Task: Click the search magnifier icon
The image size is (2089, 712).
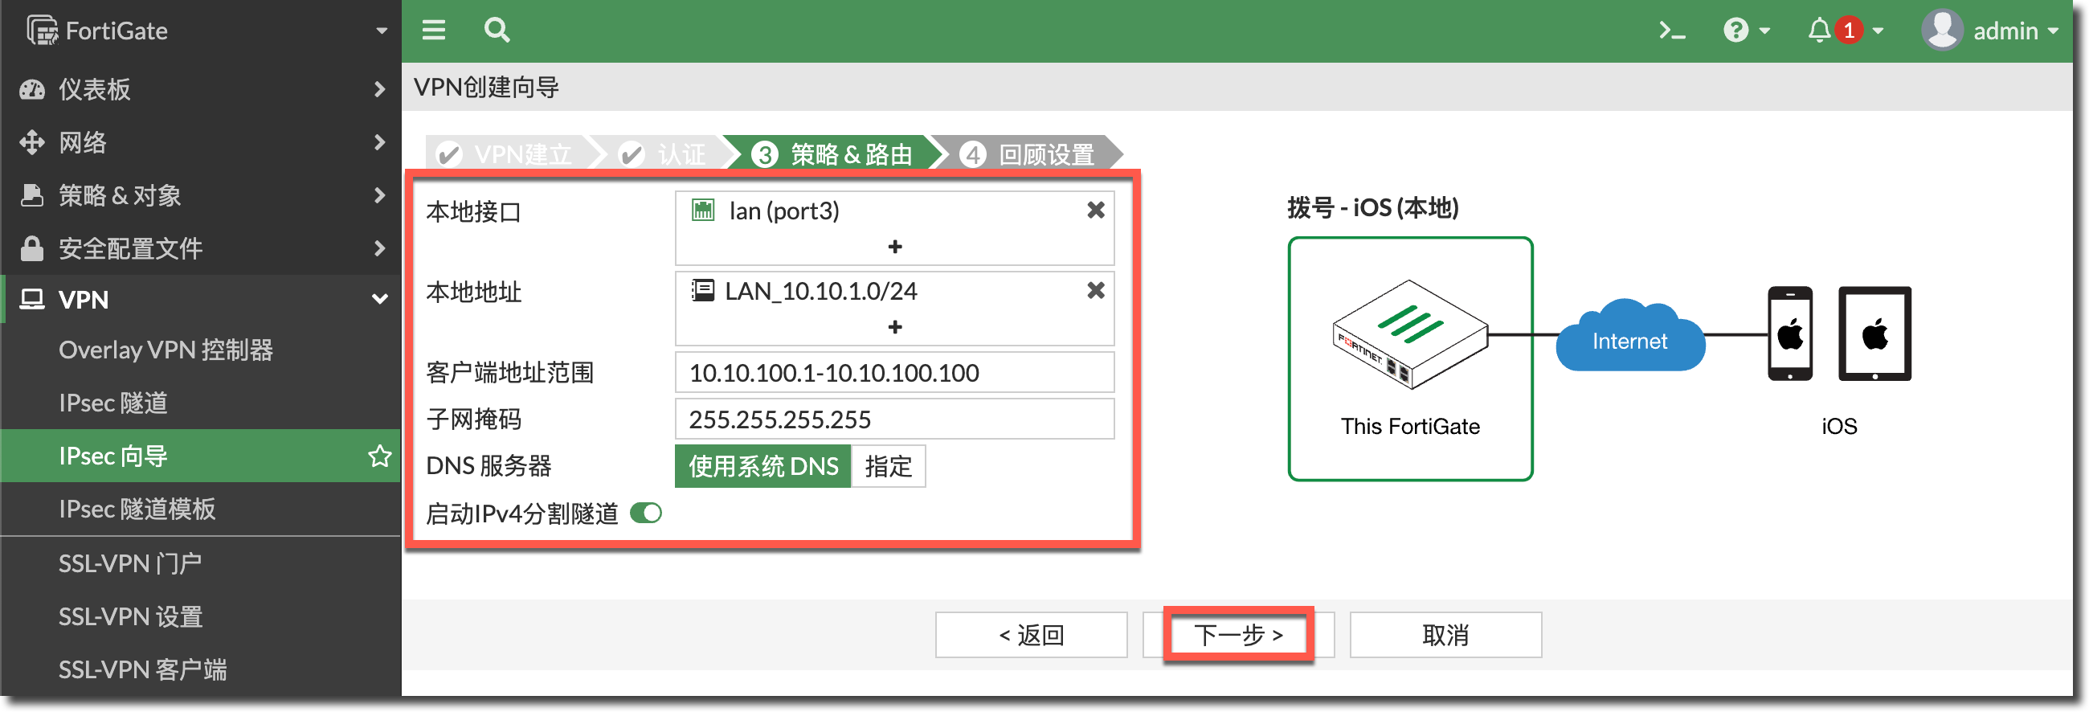Action: (x=497, y=31)
